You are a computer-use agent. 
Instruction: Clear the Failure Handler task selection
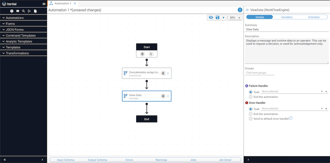322,91
